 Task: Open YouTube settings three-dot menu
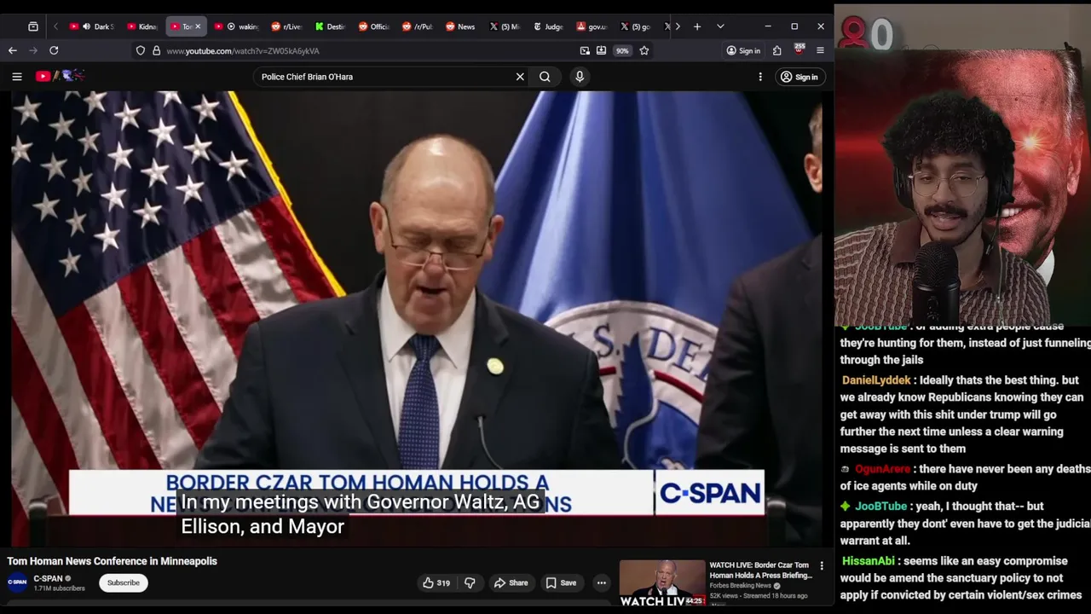coord(760,77)
